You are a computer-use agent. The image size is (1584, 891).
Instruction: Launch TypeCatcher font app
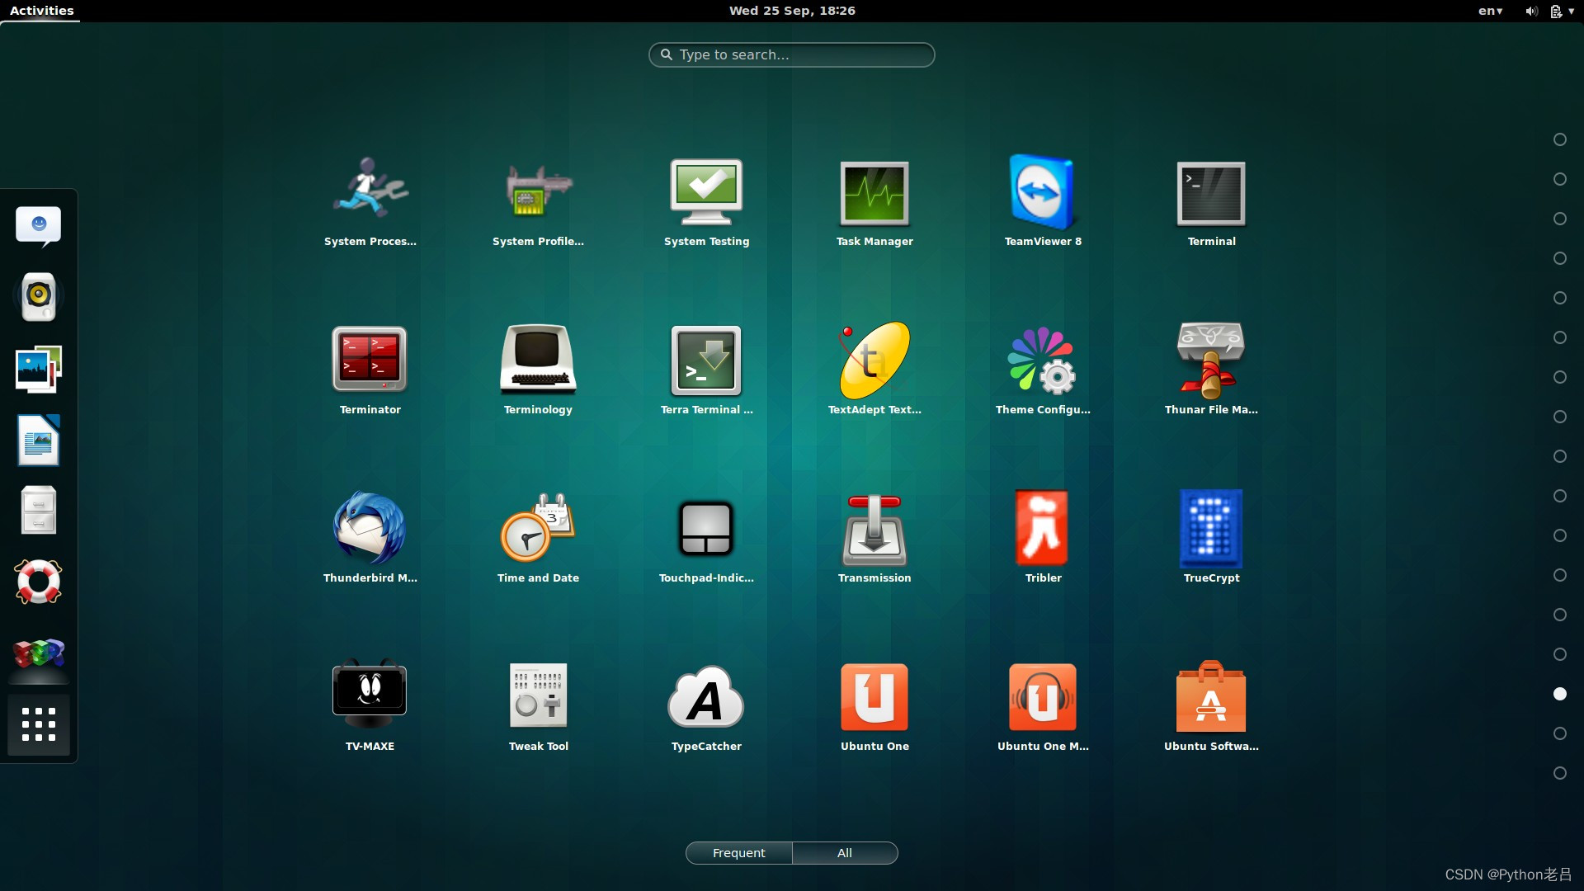(706, 698)
